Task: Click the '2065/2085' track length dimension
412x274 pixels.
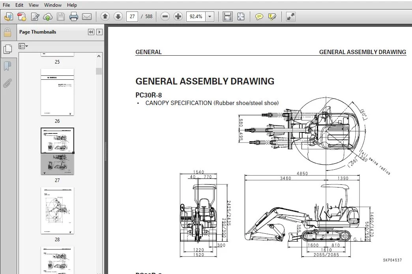Action: (326, 255)
